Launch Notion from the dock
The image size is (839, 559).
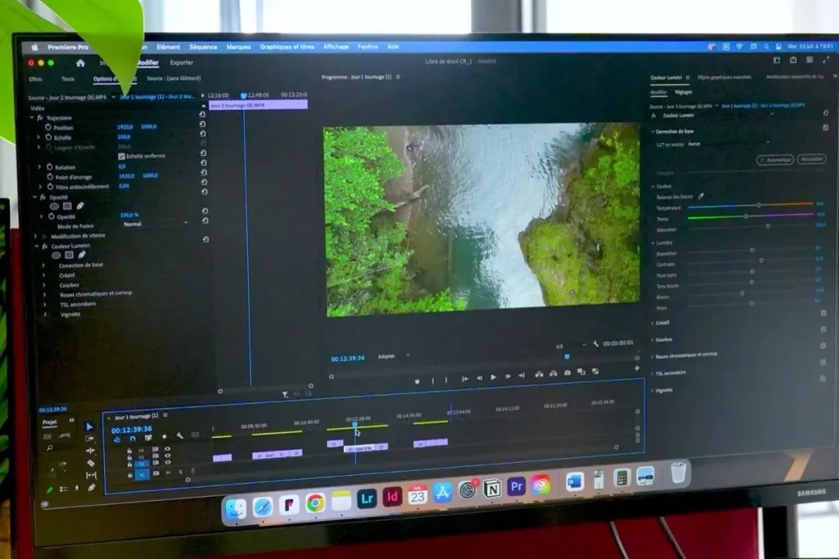492,488
